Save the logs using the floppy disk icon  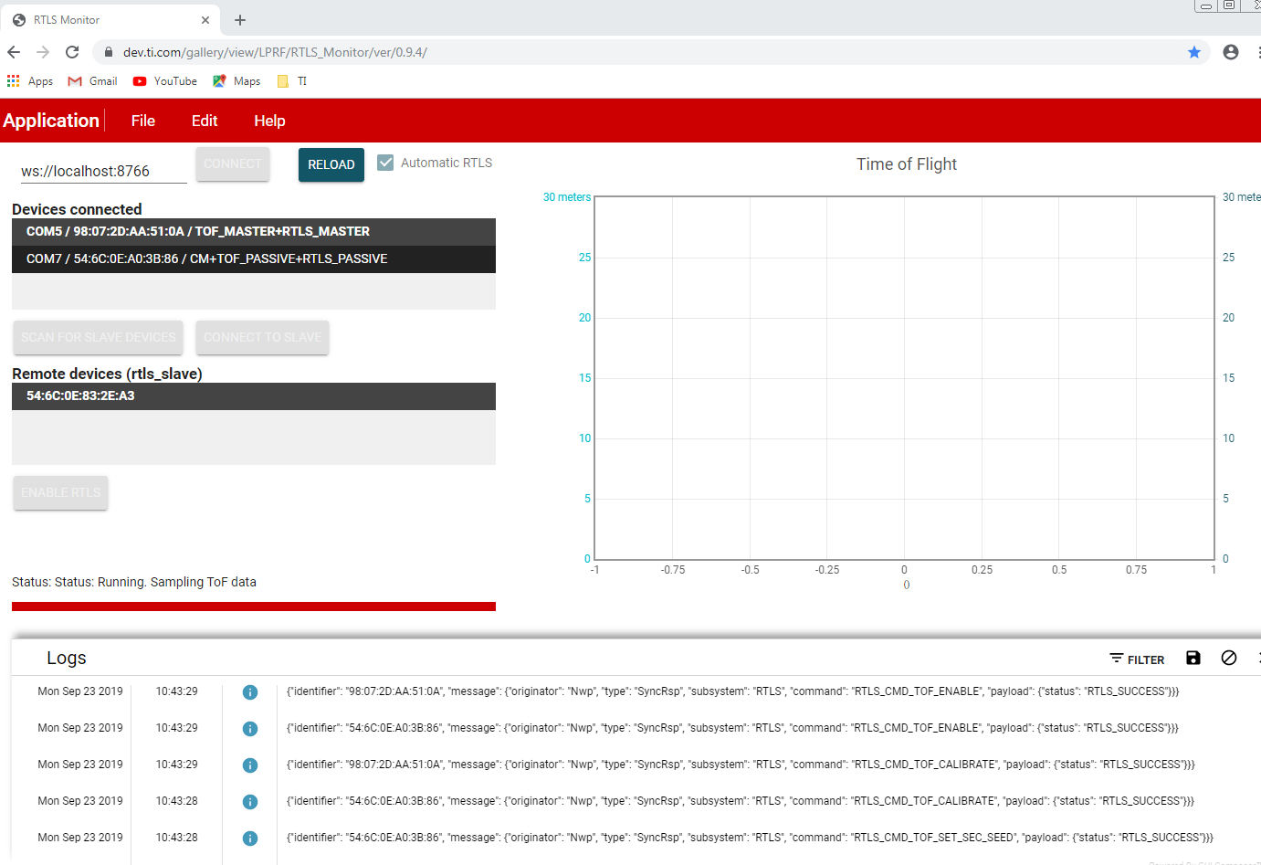pyautogui.click(x=1193, y=658)
